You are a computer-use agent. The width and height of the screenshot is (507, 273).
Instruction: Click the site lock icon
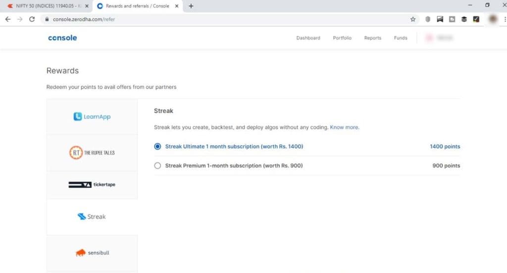[x=47, y=19]
